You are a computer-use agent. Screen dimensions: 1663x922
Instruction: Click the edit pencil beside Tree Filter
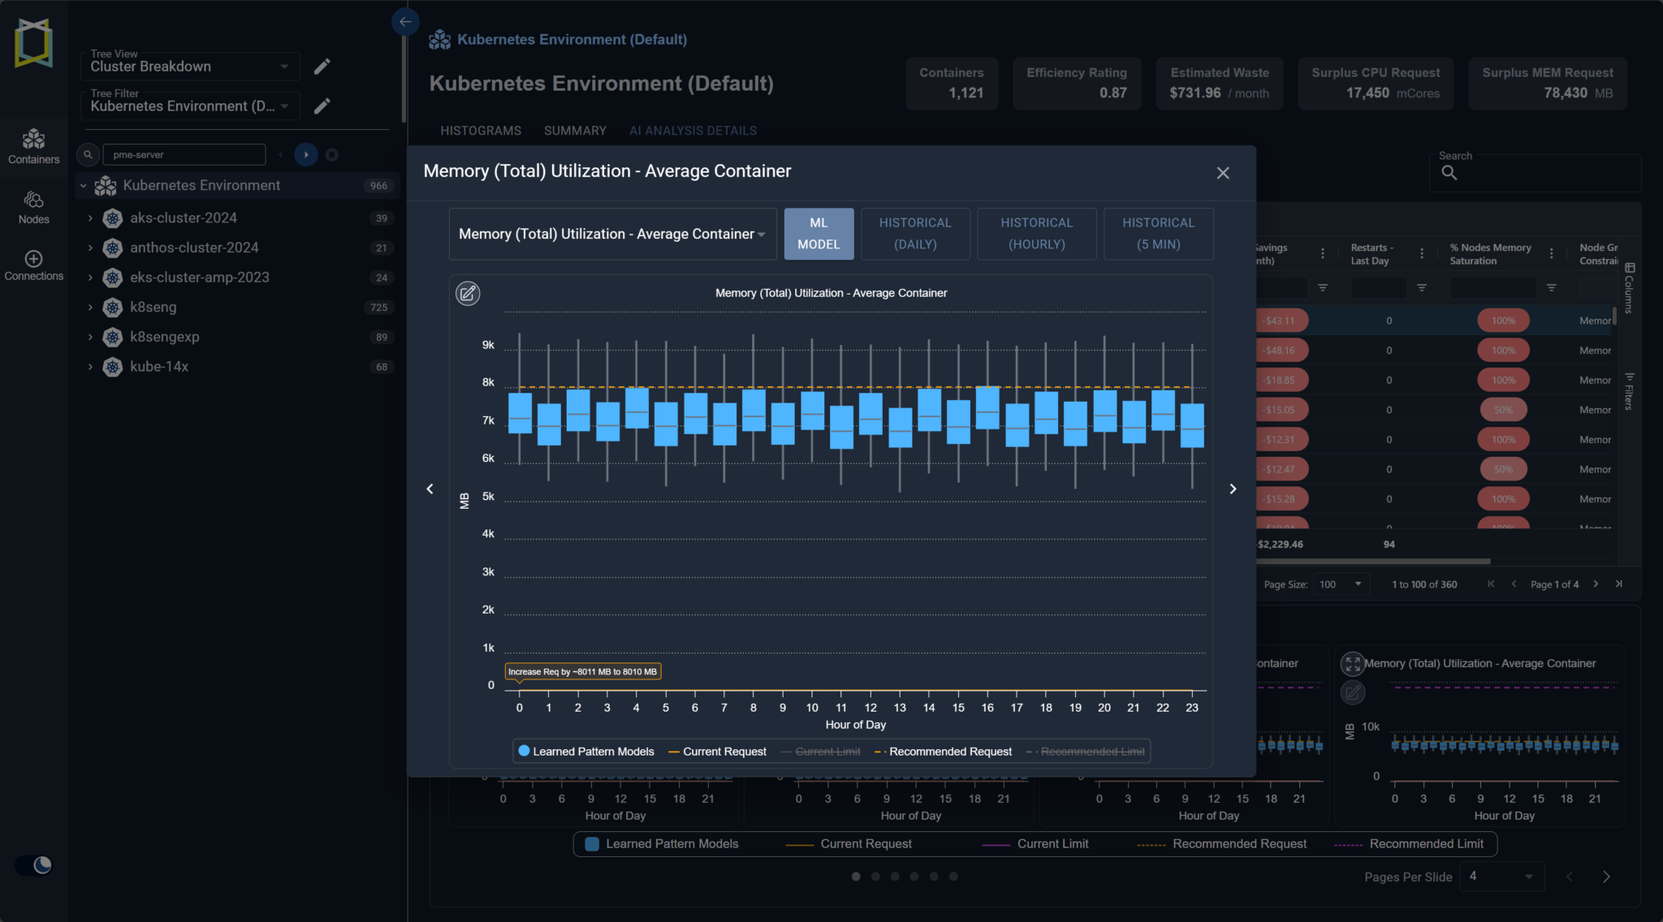point(322,106)
